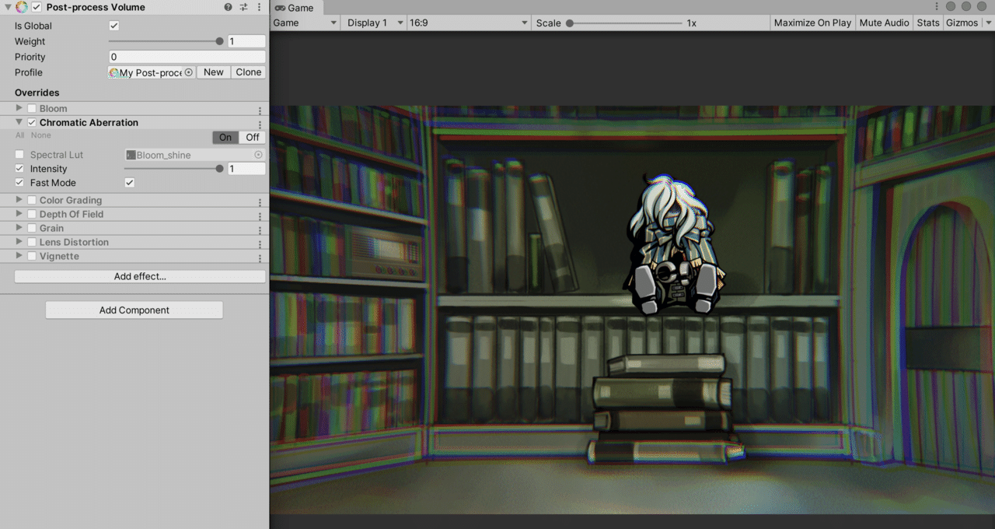Enable the Depth Of Field effect checkbox
This screenshot has width=995, height=529.
[x=32, y=214]
